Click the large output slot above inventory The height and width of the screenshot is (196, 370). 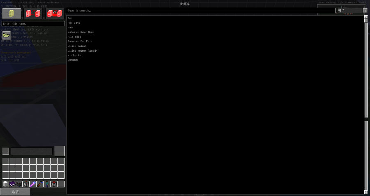click(x=59, y=151)
